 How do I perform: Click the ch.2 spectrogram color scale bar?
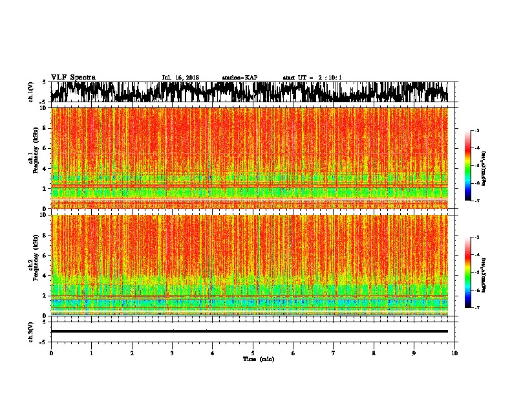pyautogui.click(x=467, y=272)
